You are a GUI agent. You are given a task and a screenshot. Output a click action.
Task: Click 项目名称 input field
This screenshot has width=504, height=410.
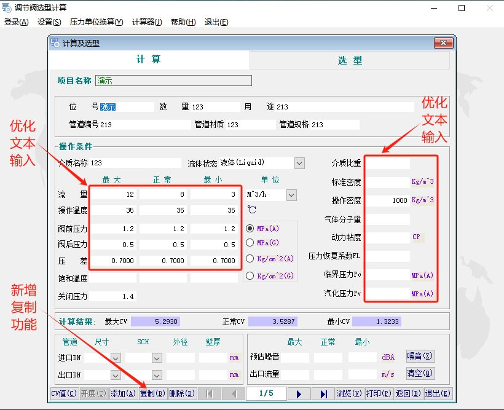pos(173,81)
